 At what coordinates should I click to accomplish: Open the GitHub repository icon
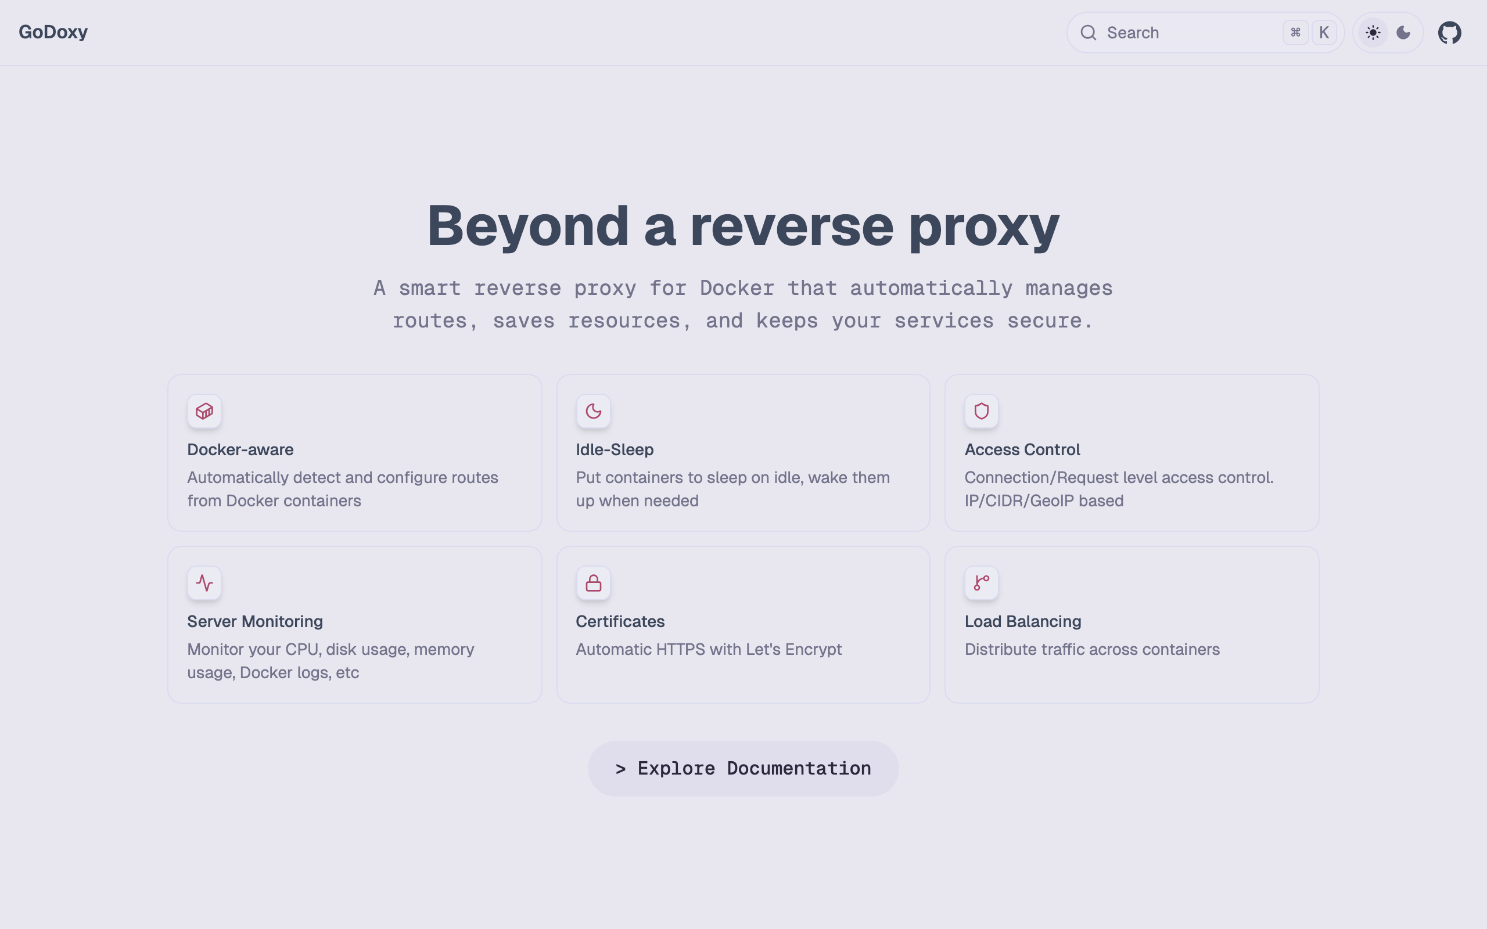(1449, 33)
